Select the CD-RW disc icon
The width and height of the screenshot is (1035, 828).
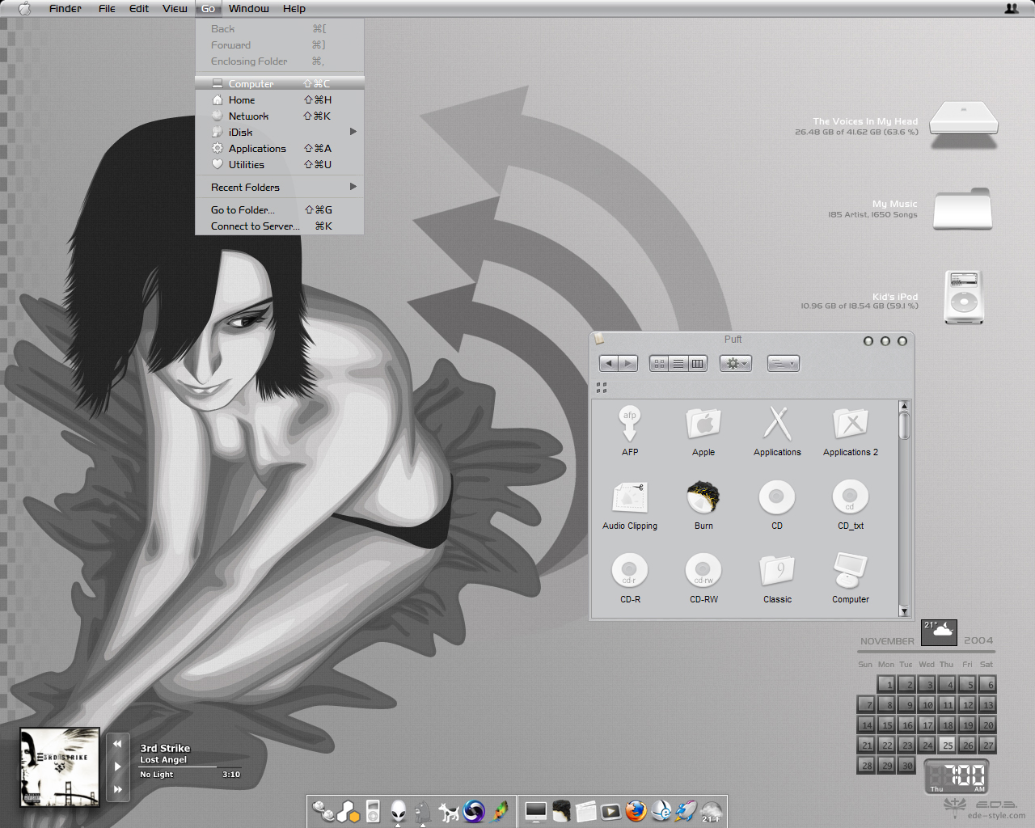pos(703,571)
